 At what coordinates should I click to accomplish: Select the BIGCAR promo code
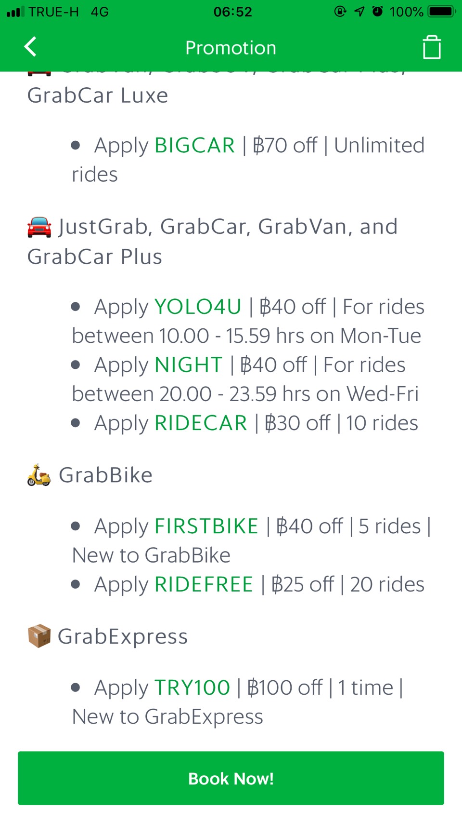(194, 145)
